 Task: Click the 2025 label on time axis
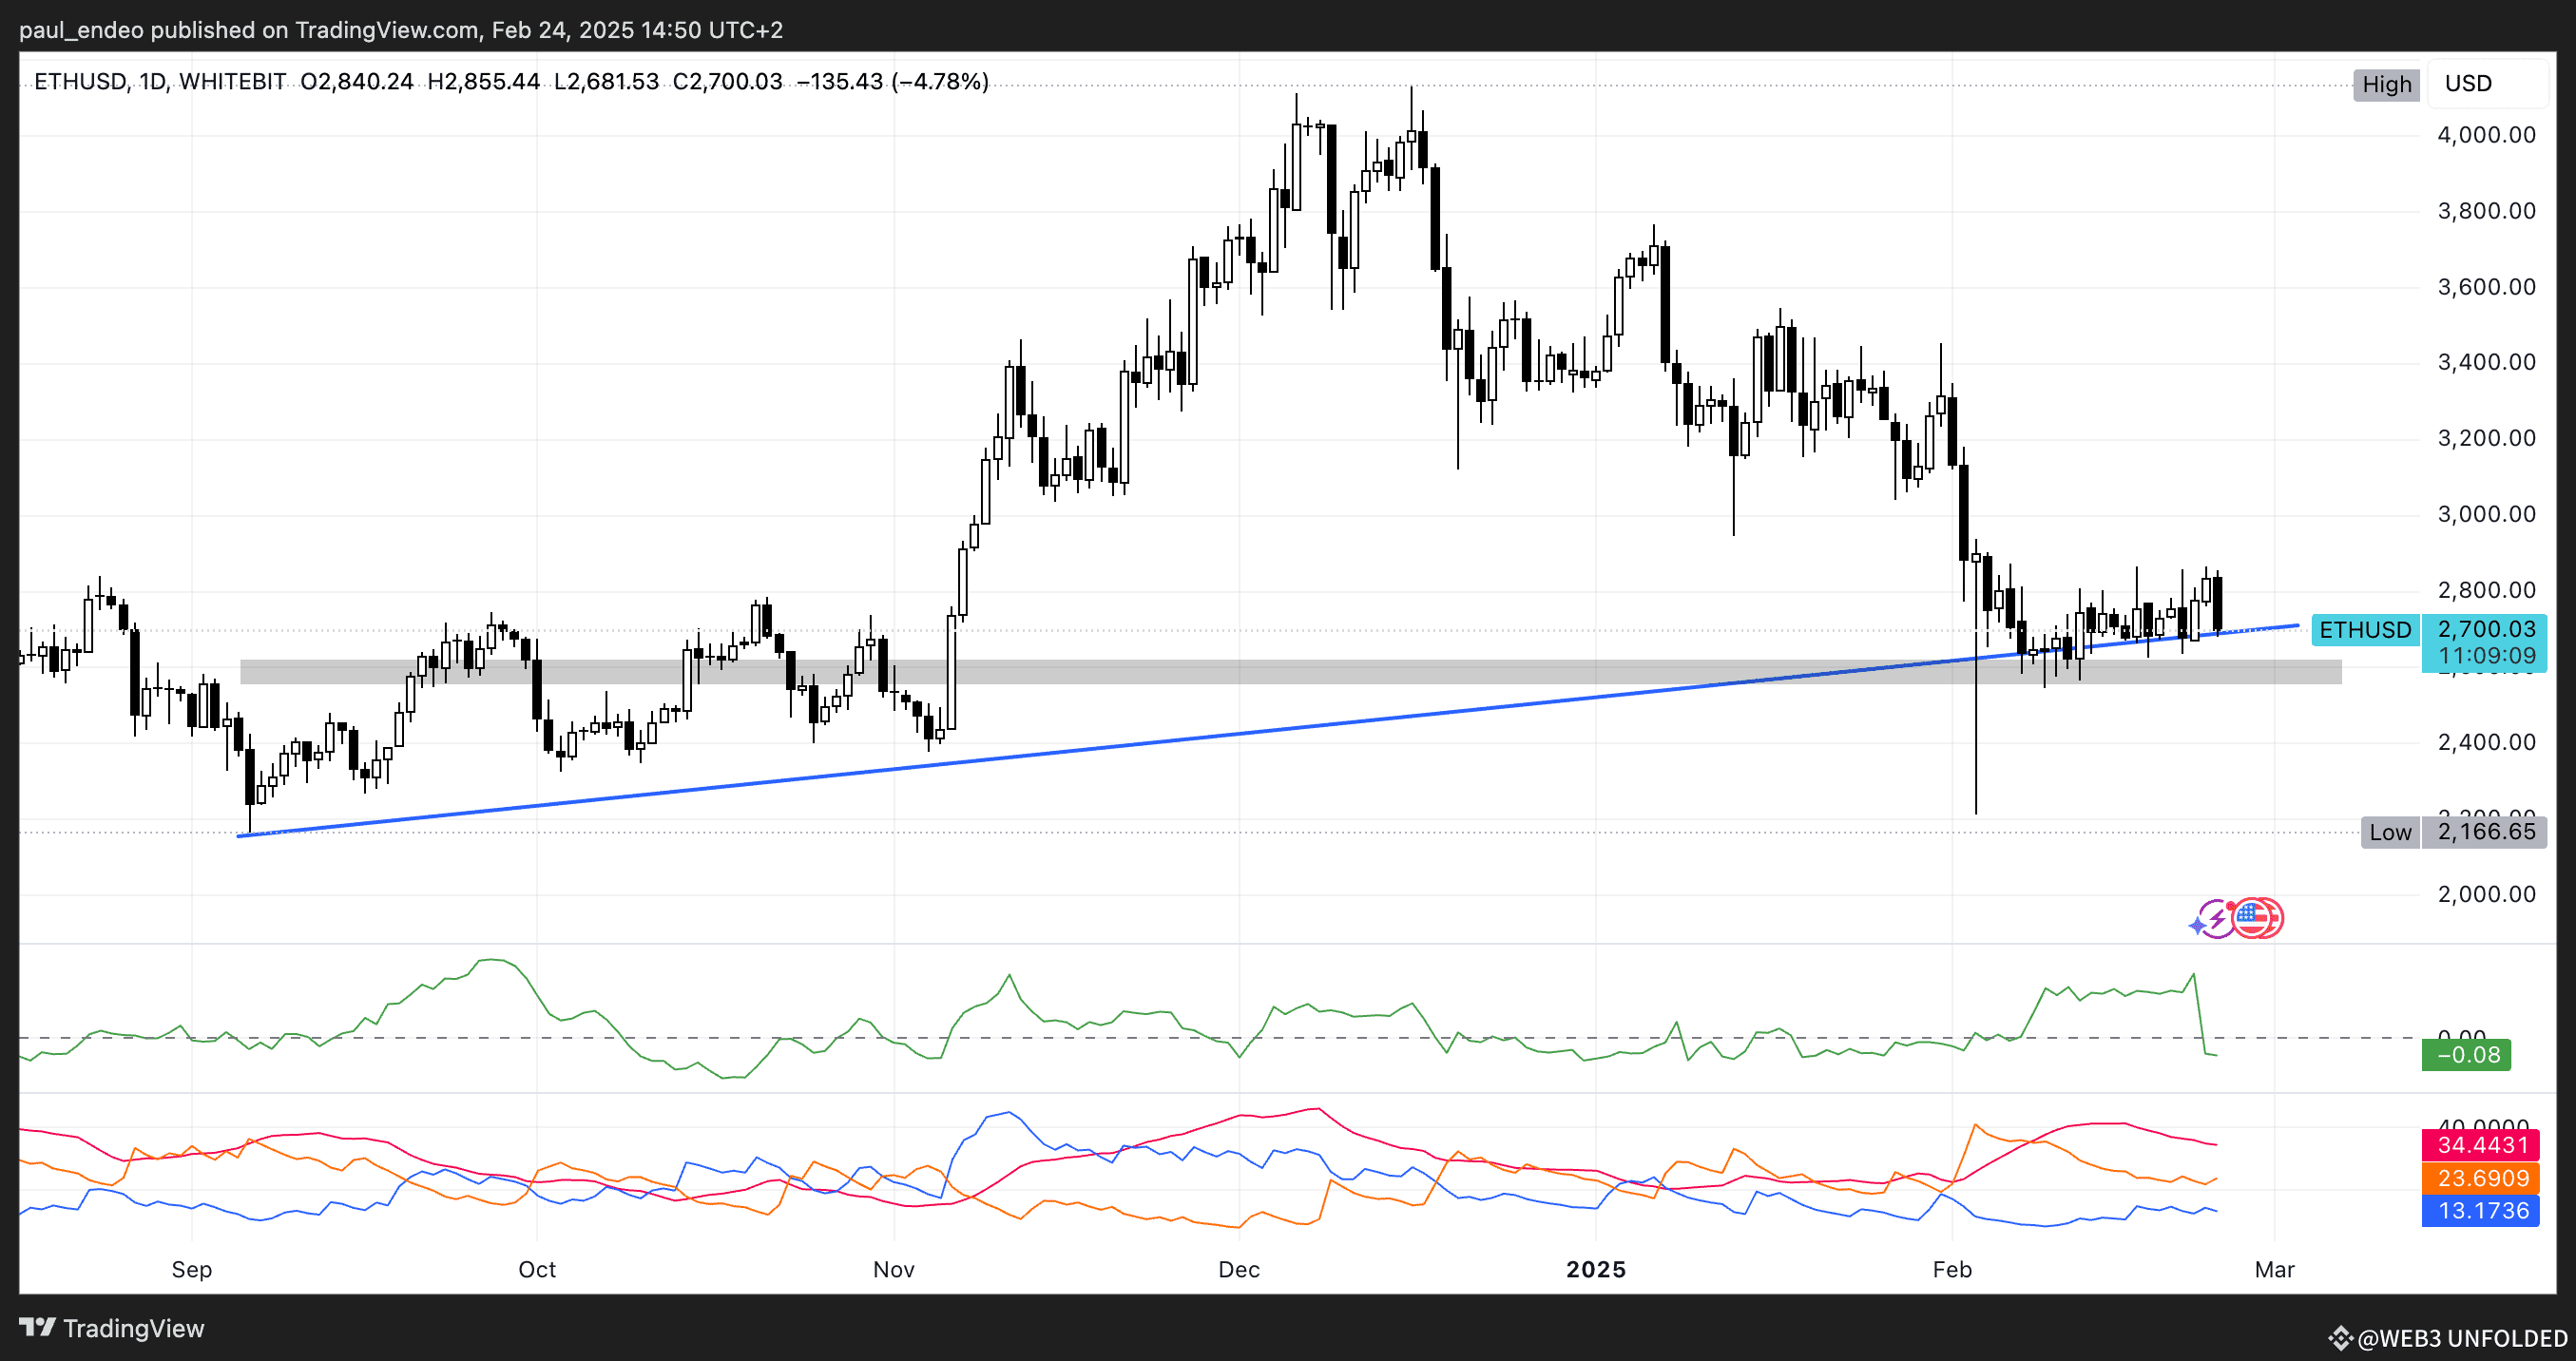pyautogui.click(x=1595, y=1270)
